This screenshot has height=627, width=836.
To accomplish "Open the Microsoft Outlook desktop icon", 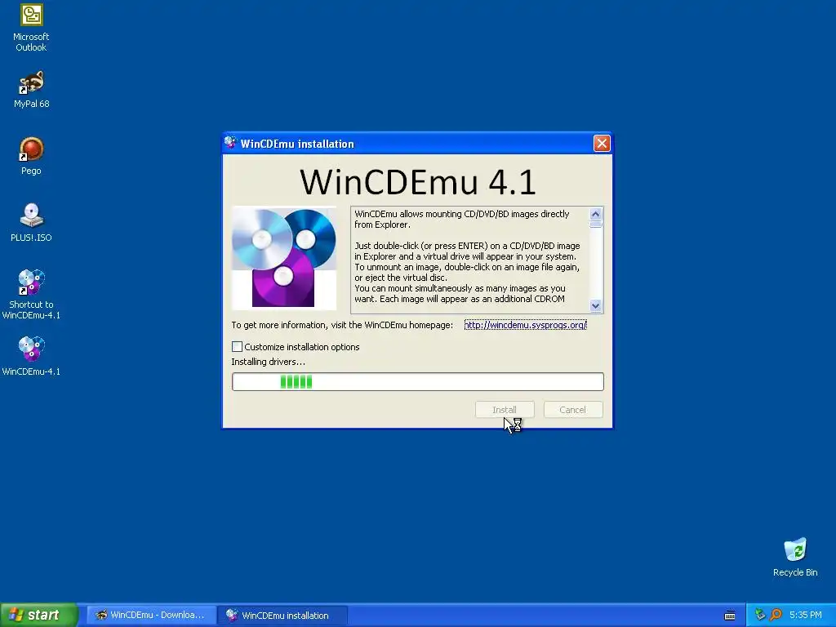I will 32,28.
